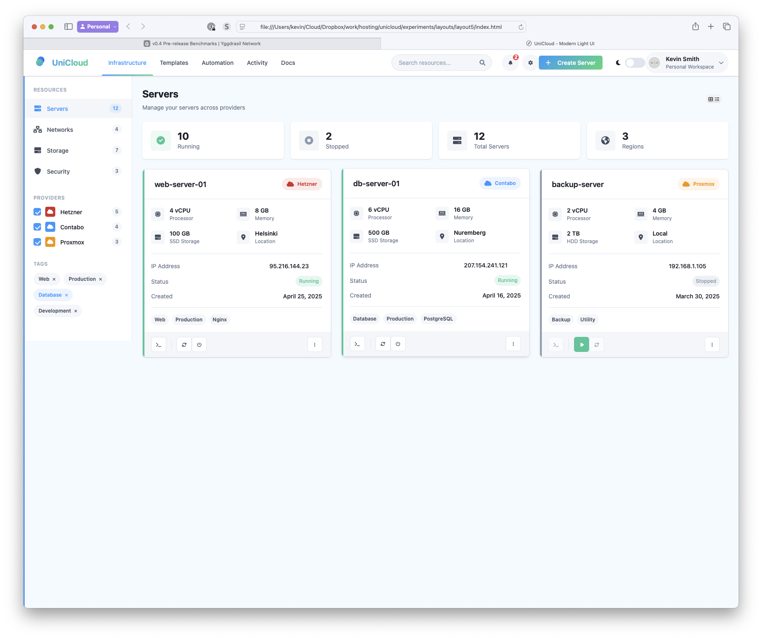The height and width of the screenshot is (639, 762).
Task: Uncheck the Contabo provider filter
Action: (x=37, y=227)
